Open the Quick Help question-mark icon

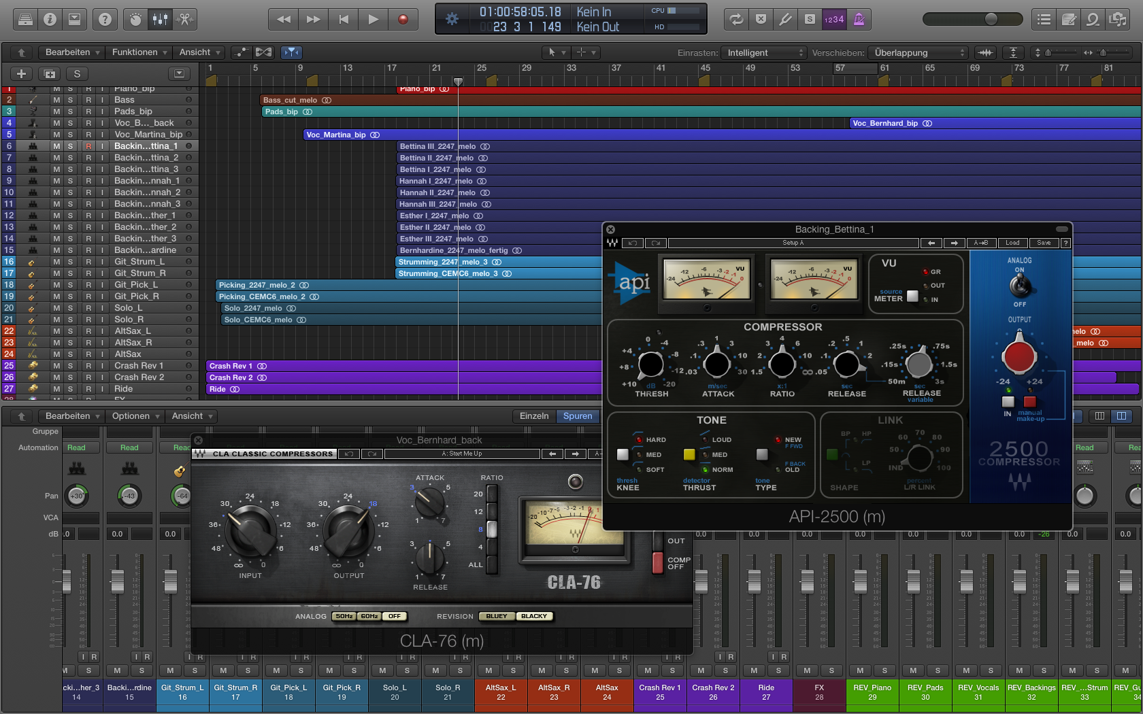[x=105, y=20]
